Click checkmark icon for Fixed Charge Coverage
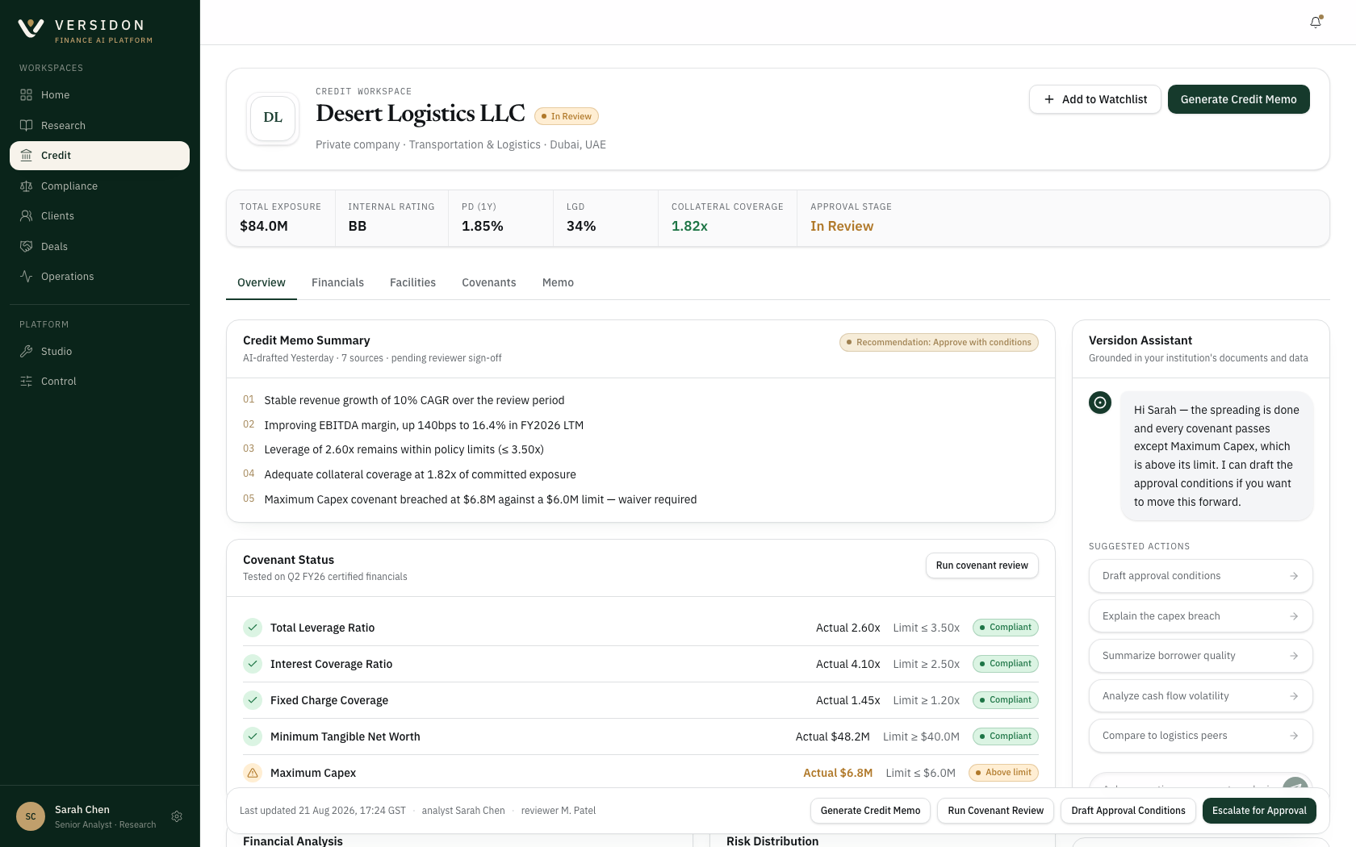Viewport: 1356px width, 847px height. pos(253,700)
